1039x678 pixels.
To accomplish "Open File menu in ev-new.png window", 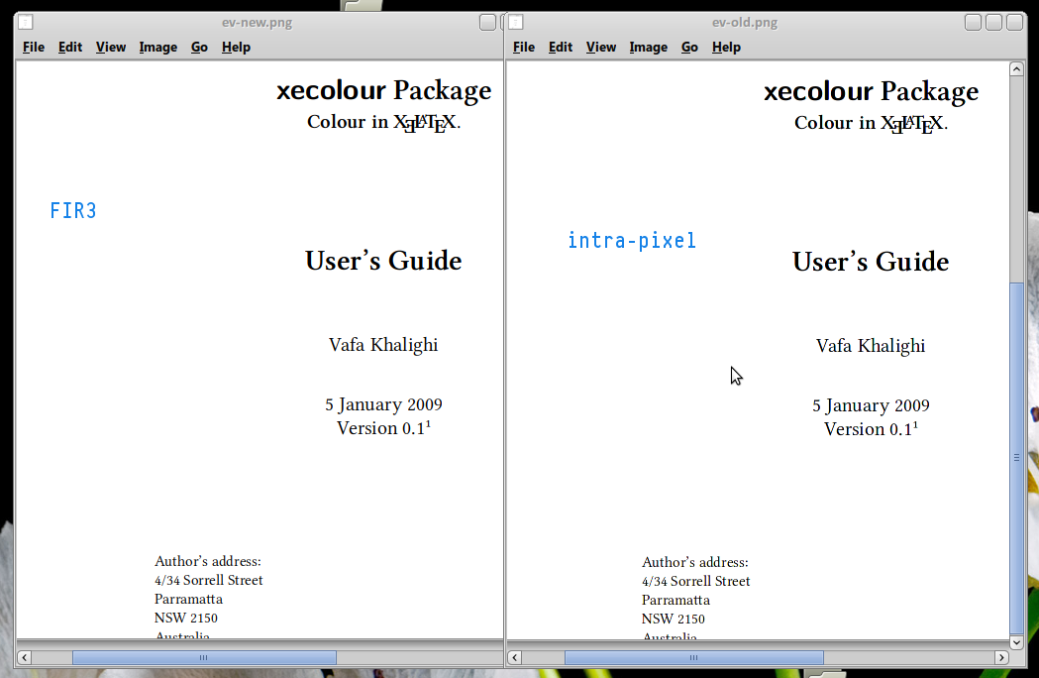I will tap(34, 47).
